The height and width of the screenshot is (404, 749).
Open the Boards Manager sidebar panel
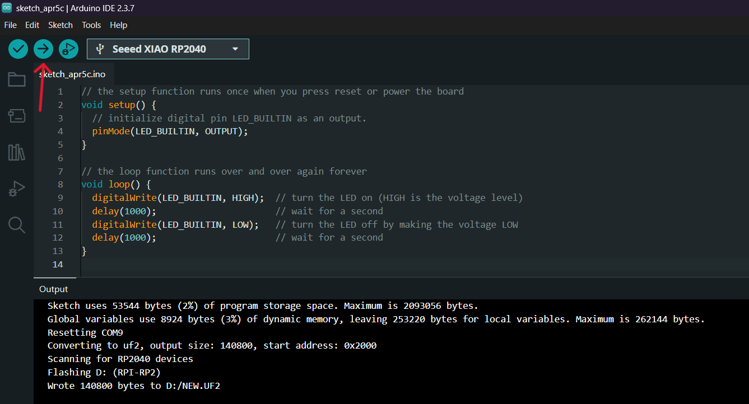[17, 116]
